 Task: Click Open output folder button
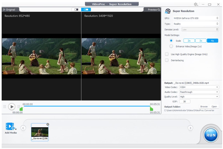[214, 107]
